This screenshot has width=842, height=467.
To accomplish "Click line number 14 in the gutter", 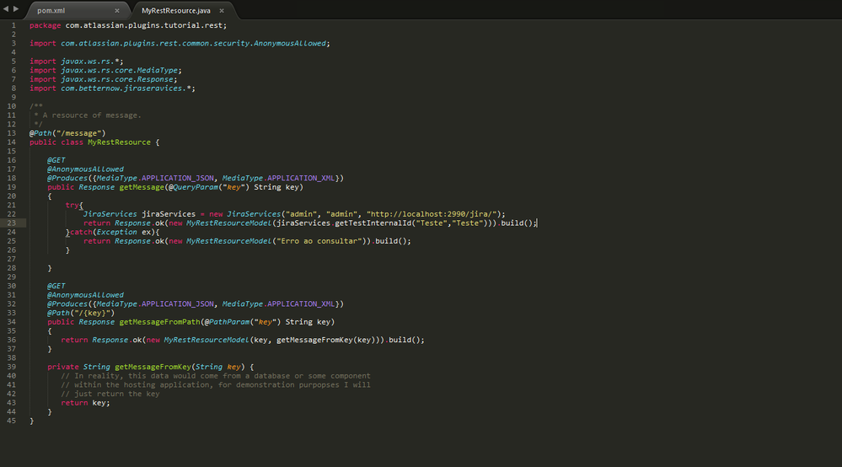I will pos(11,142).
